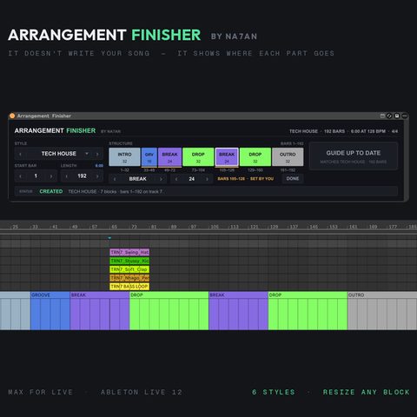417x417 pixels.
Task: Select the INTRO structure block
Action: point(124,157)
